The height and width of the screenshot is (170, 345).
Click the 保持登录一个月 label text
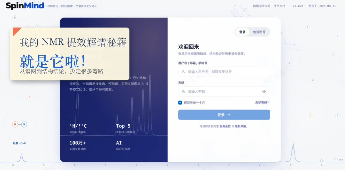(x=194, y=102)
